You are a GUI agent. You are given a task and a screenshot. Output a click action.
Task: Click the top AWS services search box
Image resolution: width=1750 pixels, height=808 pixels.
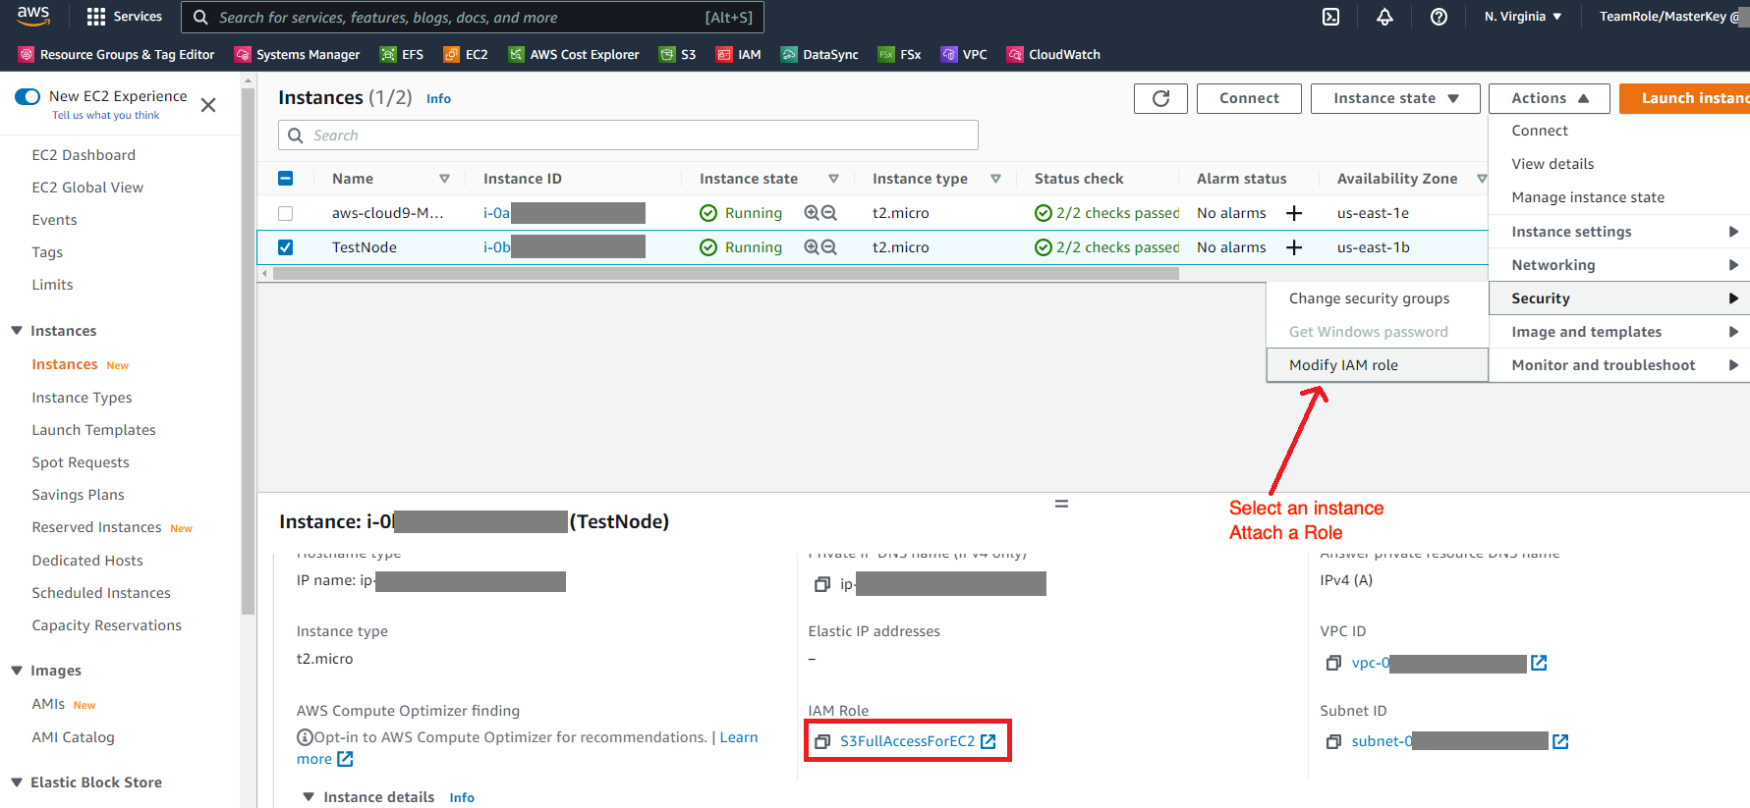pos(472,17)
